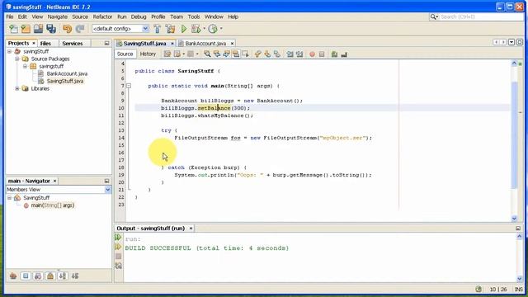Toggle the Bookmark icon in editor toolbar

[277, 54]
